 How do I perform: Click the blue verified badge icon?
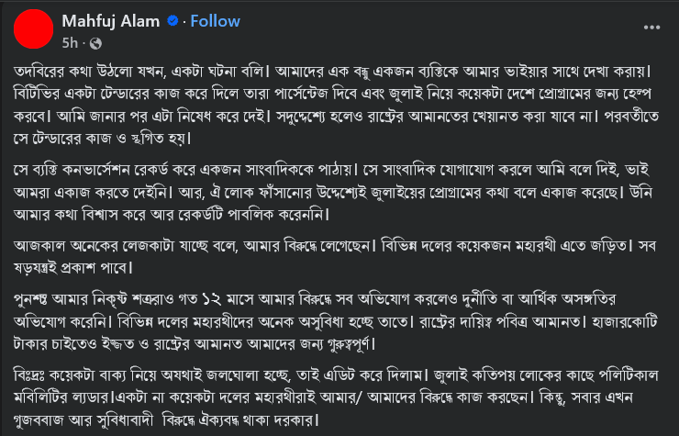[173, 21]
